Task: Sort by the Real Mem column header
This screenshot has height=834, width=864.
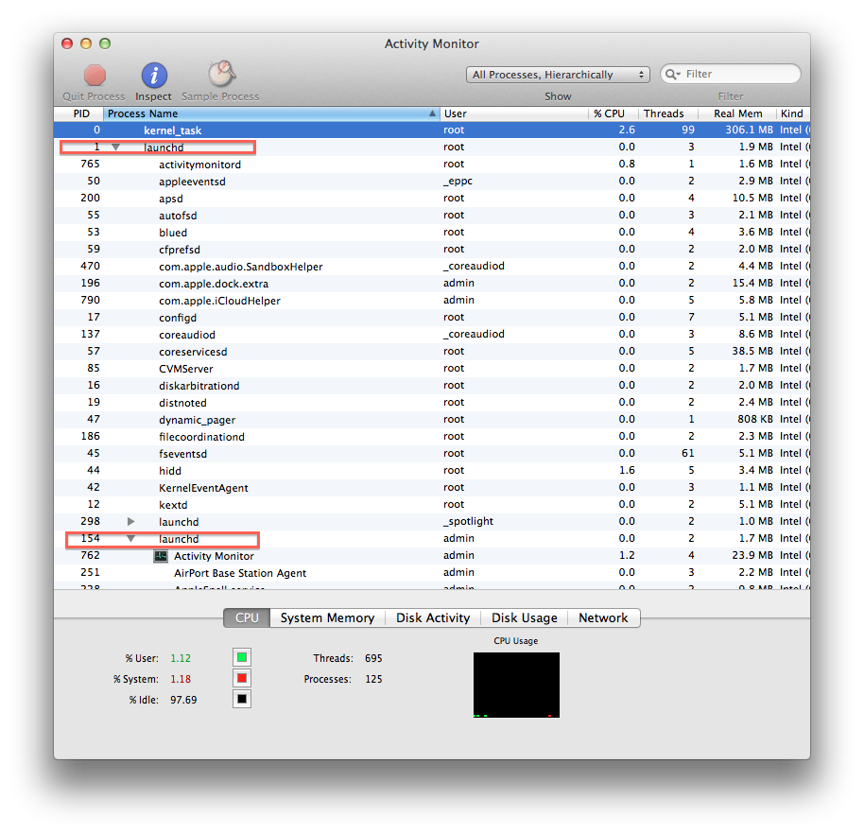Action: 738,113
